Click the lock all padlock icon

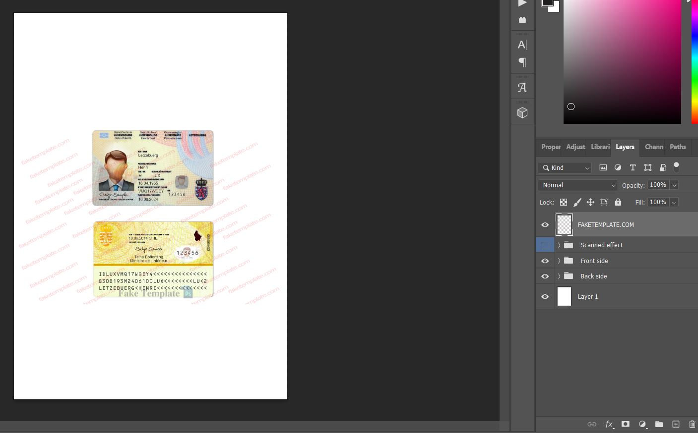tap(618, 202)
